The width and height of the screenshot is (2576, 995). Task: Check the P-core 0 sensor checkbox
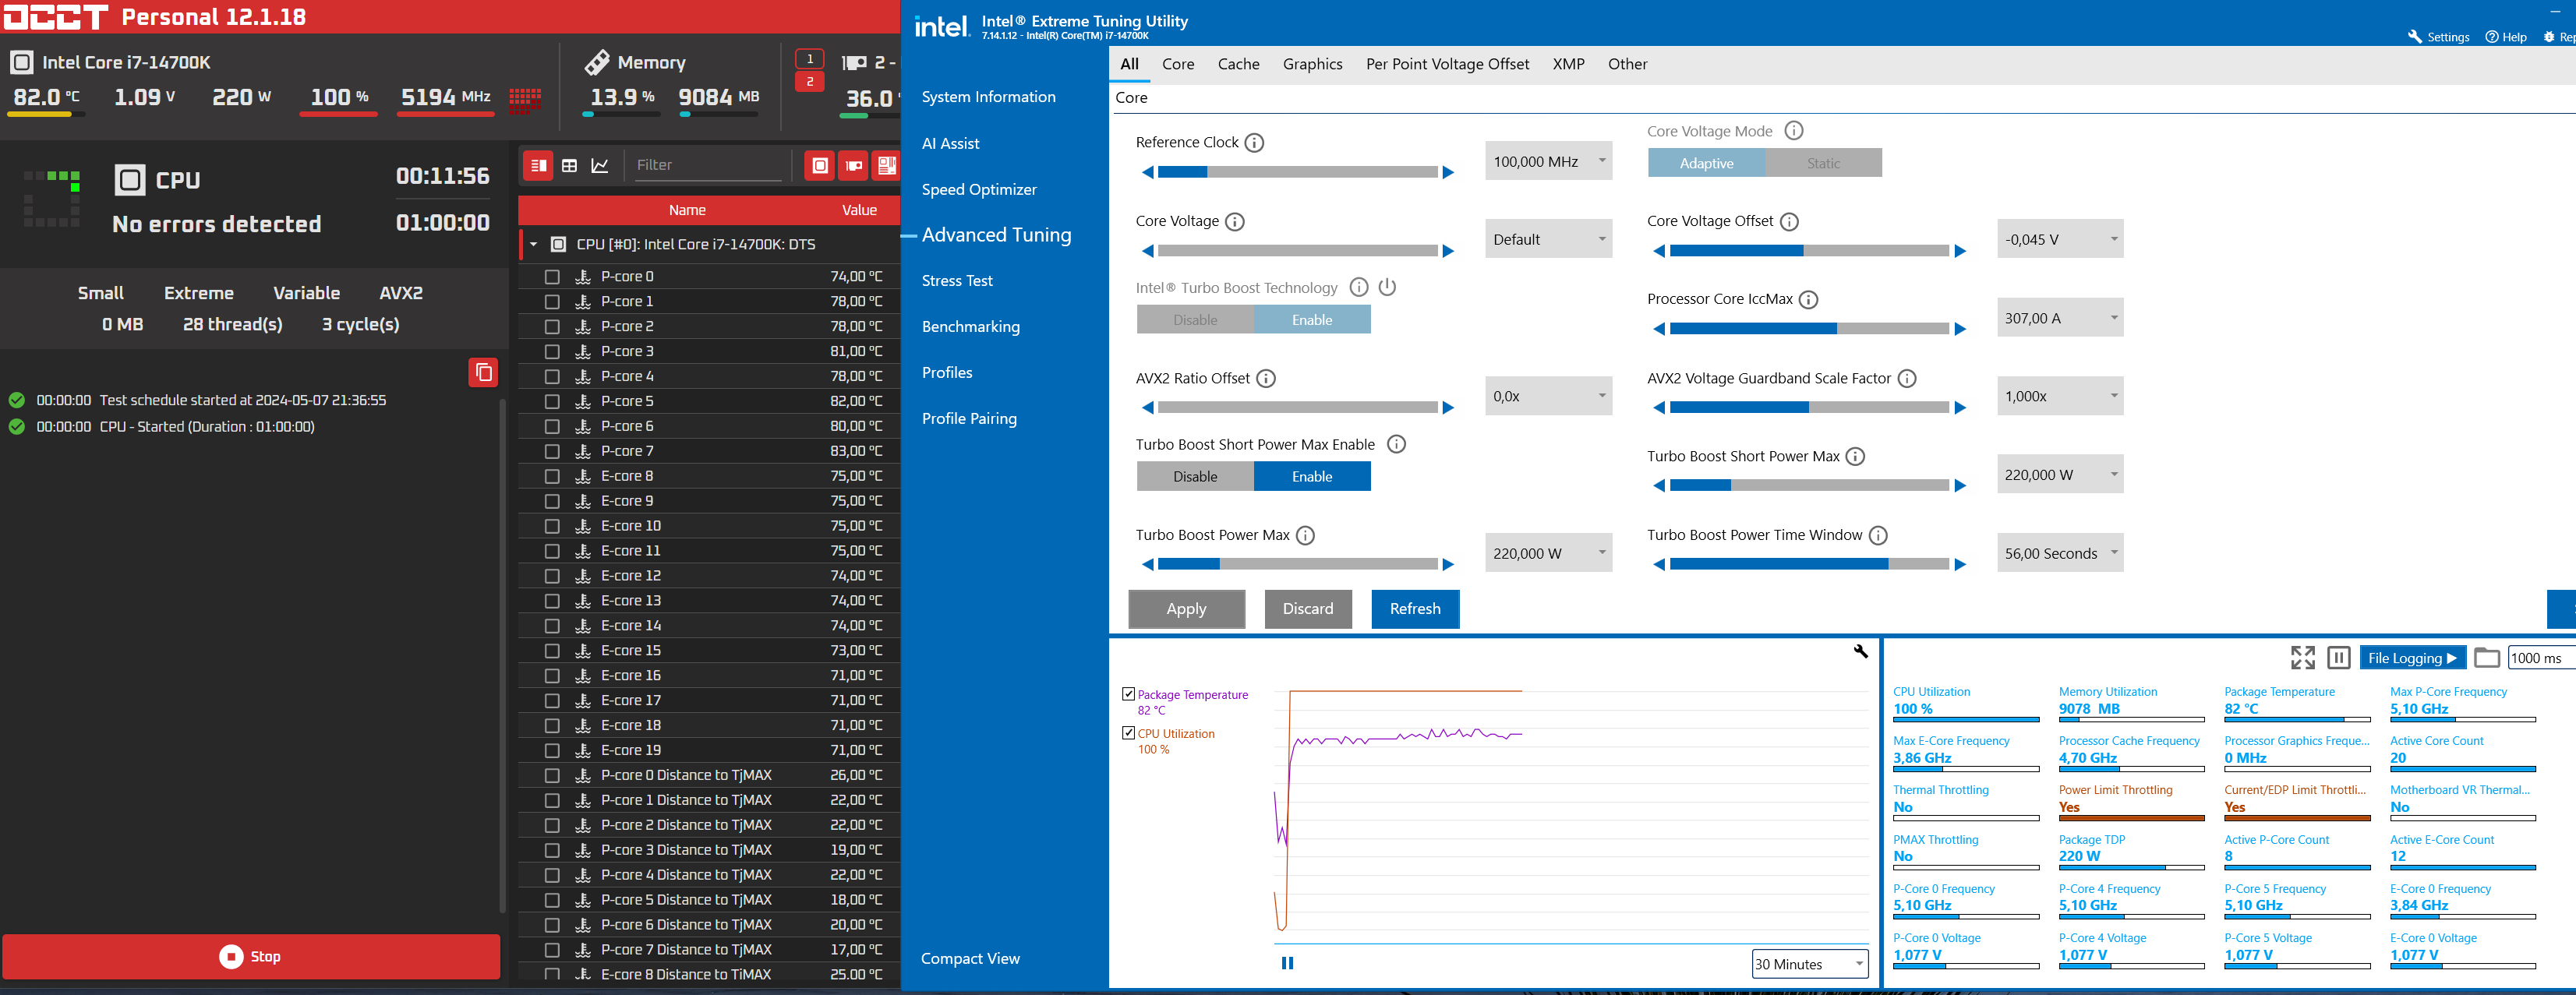click(552, 277)
